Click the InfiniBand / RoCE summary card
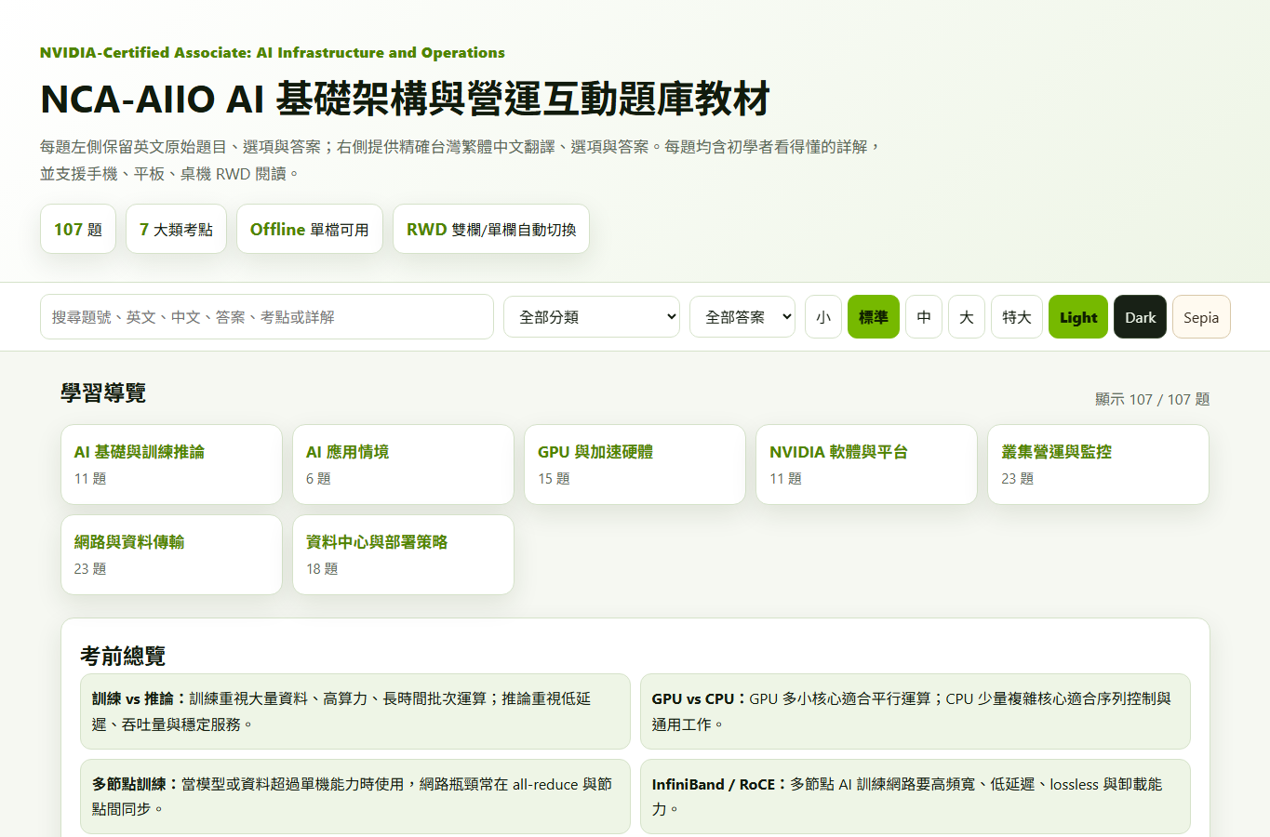1270x837 pixels. coord(916,797)
